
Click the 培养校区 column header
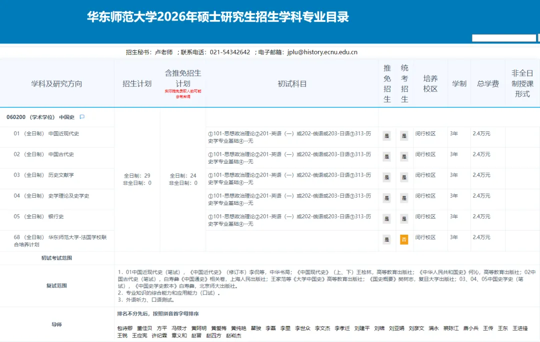[x=430, y=83]
